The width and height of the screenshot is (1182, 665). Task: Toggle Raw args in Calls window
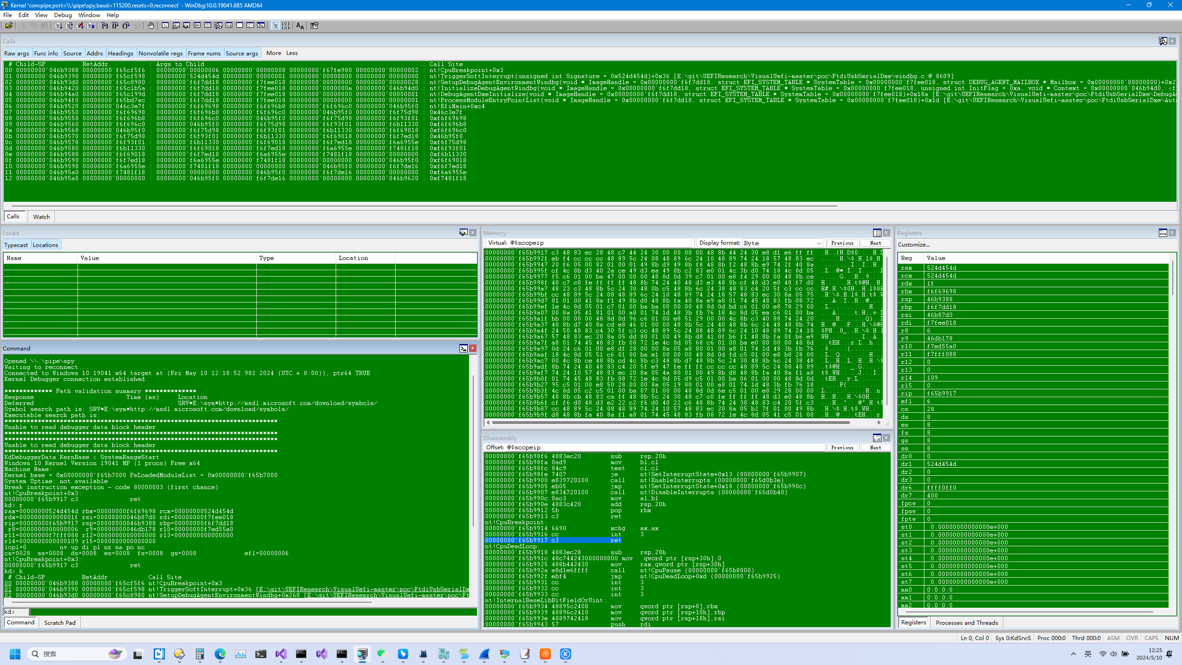click(17, 53)
